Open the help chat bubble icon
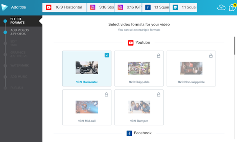This screenshot has width=237, height=142. 232,7
